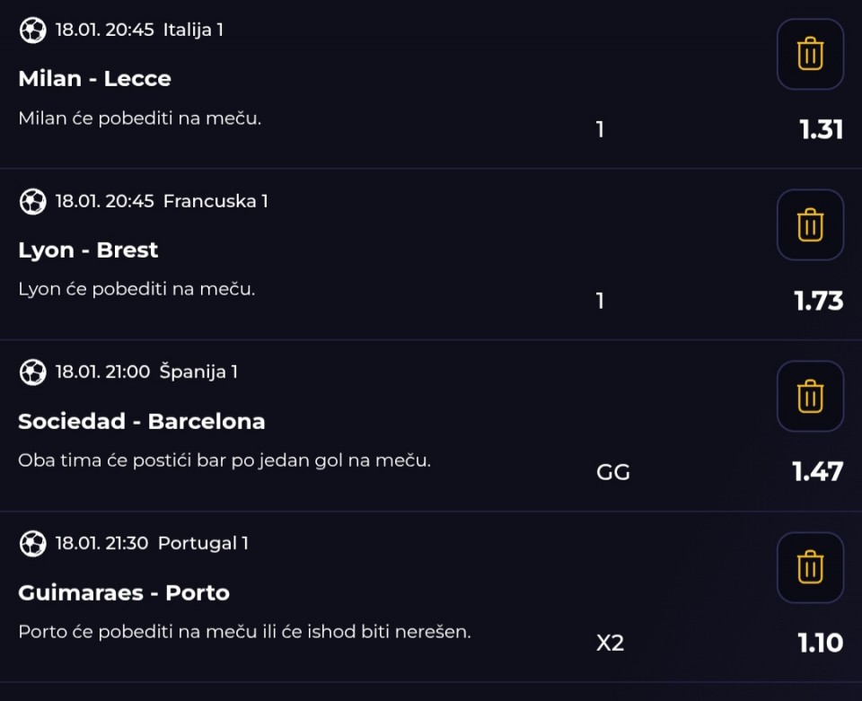Remove the Guimaraes - Porto bet
Screen dimensions: 862x701
tap(810, 567)
